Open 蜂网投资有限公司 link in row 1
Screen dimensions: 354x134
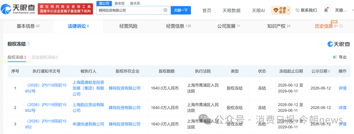click(125, 88)
